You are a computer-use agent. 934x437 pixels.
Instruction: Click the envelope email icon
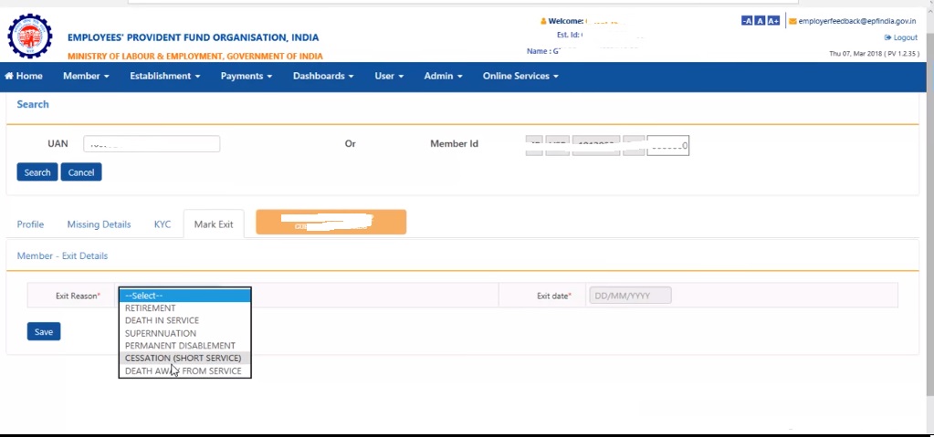[792, 21]
